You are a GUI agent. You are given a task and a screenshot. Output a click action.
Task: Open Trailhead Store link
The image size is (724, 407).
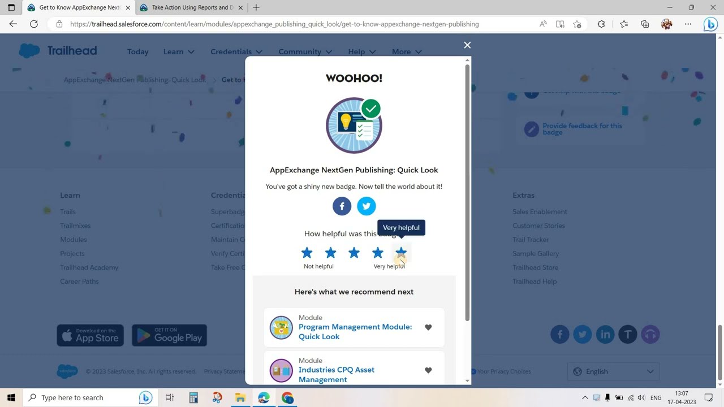point(535,267)
